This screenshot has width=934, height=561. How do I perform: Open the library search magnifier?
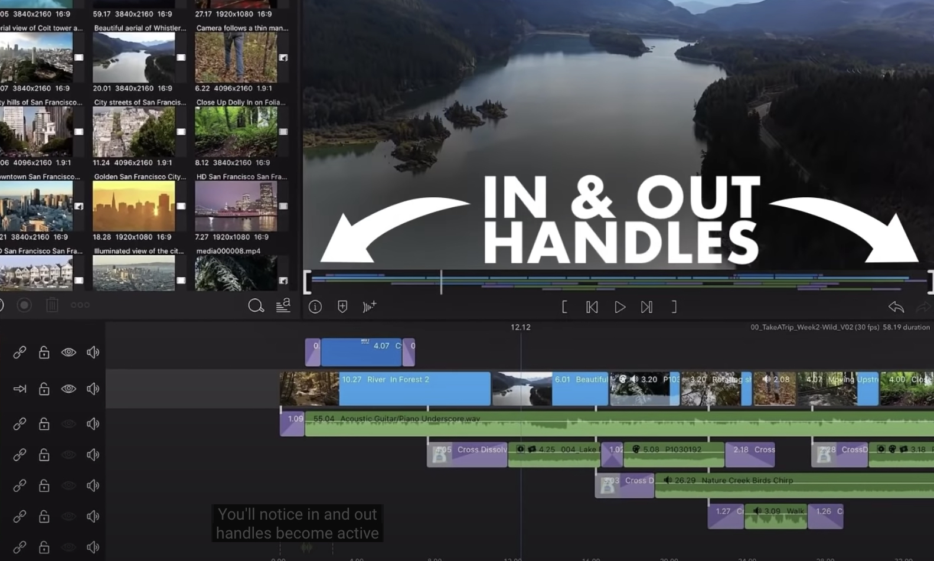point(256,305)
